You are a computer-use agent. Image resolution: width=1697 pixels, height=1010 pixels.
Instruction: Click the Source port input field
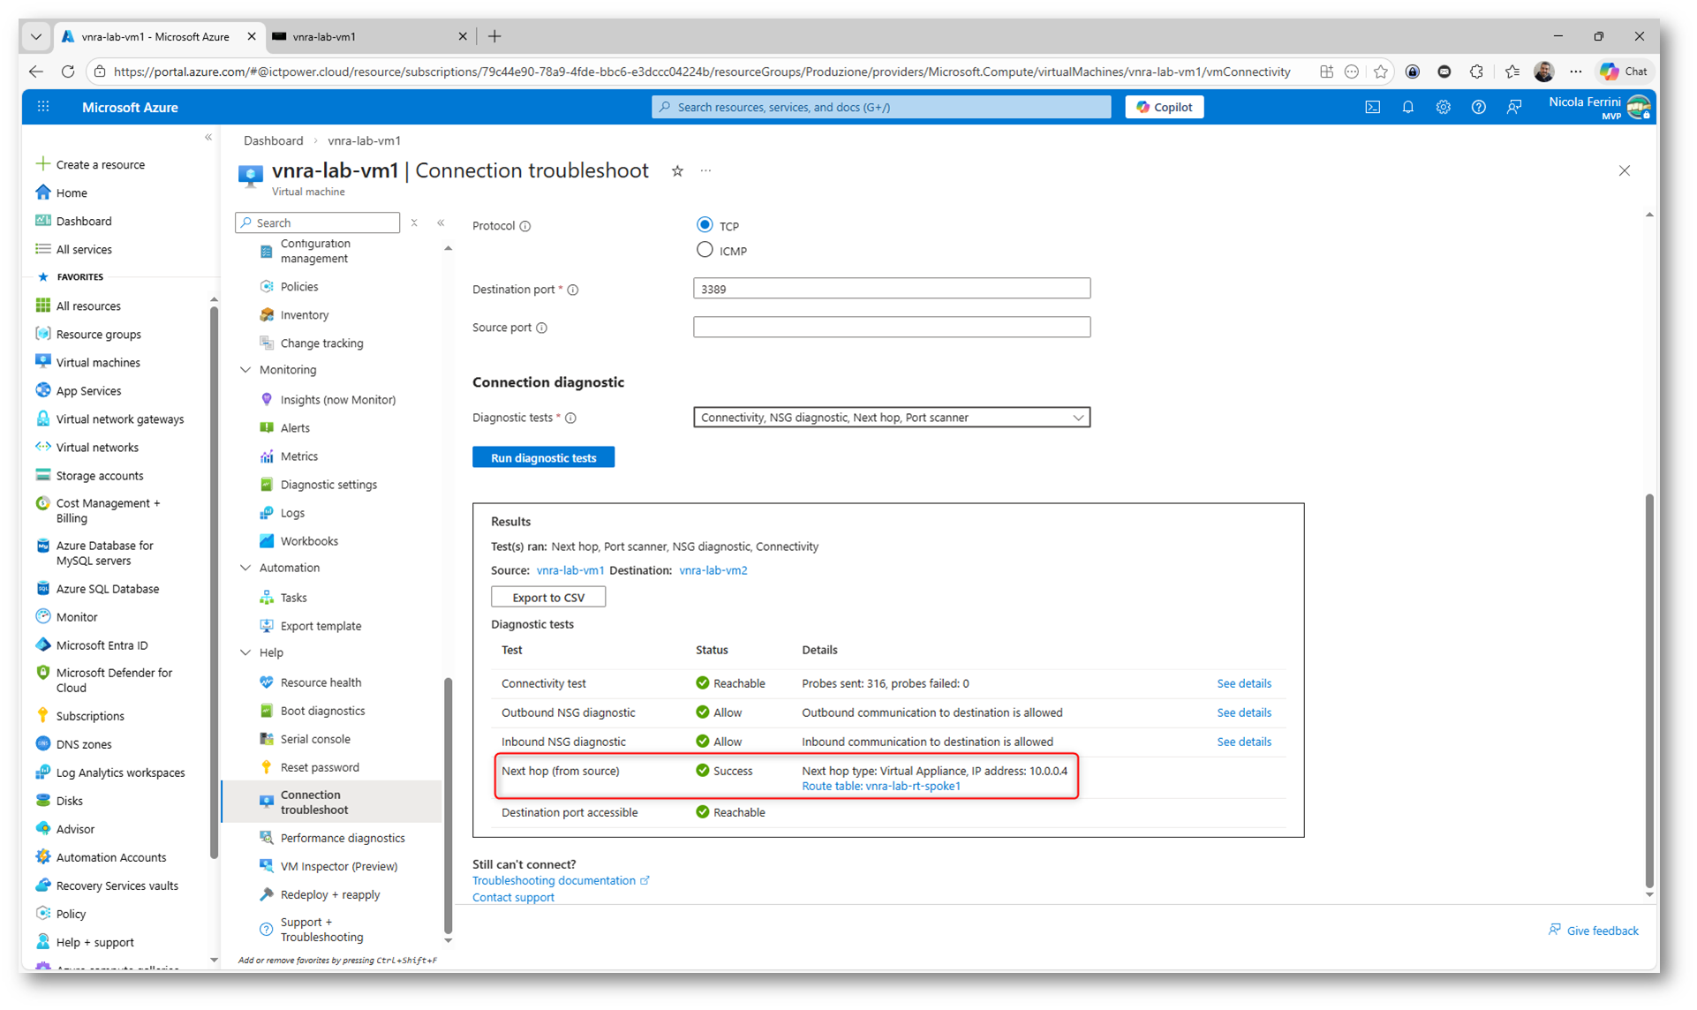click(x=891, y=328)
